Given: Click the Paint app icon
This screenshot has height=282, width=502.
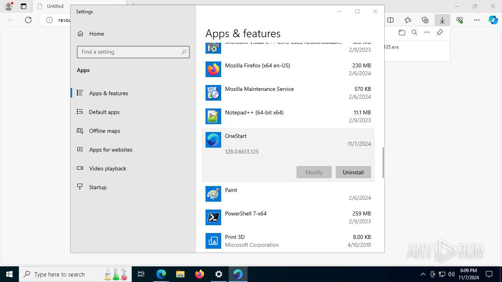Looking at the screenshot, I should [213, 194].
